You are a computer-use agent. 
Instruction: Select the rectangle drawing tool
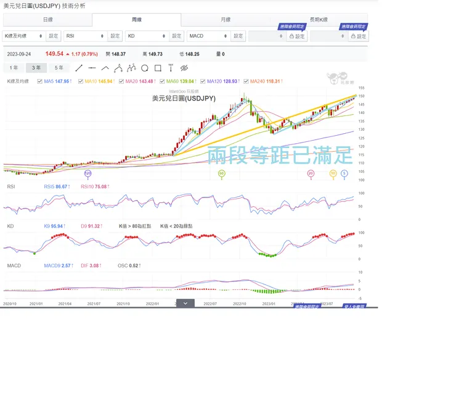158,68
